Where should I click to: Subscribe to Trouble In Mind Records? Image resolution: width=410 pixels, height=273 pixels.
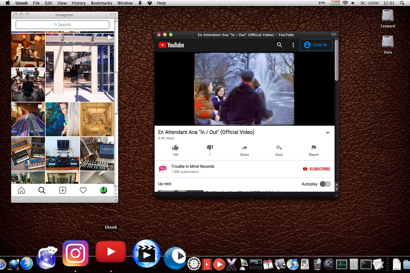pos(317,169)
